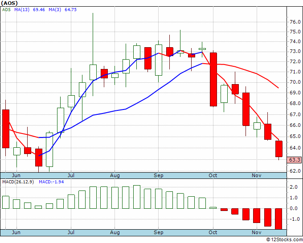Viewport: 303px width, 243px height.
Task: Click the 2.0 label on the MACD axis
Action: [x=293, y=187]
